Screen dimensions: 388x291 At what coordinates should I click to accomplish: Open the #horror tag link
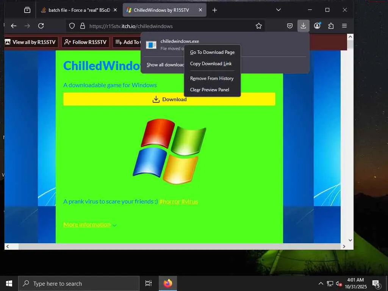pos(169,202)
